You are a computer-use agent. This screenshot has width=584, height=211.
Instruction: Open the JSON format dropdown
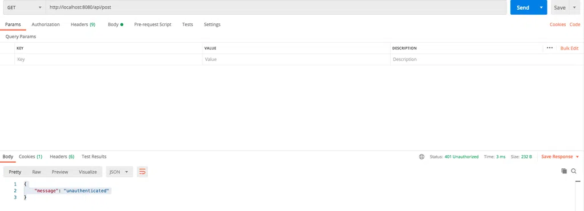(120, 172)
